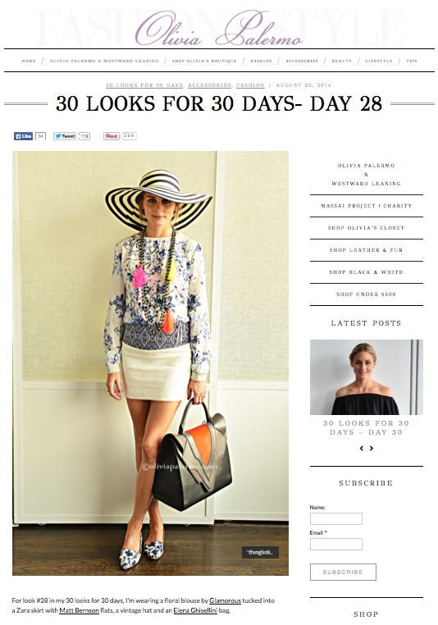
Task: Open the Home menu item
Action: (x=29, y=61)
